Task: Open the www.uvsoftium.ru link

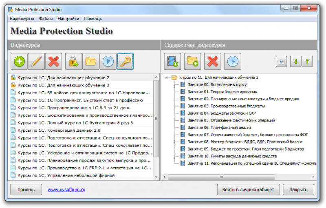Action: pyautogui.click(x=66, y=190)
